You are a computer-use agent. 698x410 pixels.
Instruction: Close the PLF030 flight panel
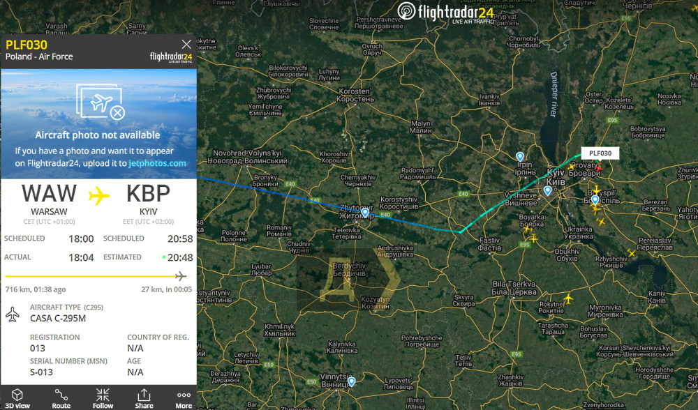(x=186, y=44)
